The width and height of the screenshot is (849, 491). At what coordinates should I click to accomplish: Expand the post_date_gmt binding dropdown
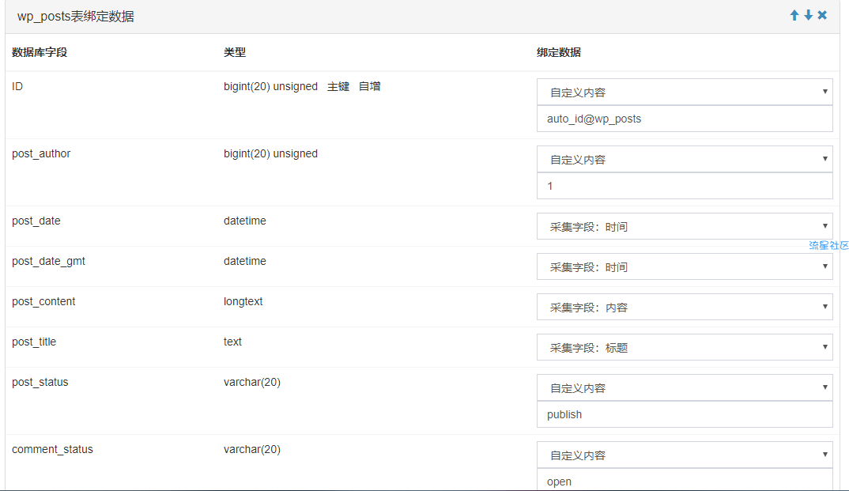tap(685, 266)
